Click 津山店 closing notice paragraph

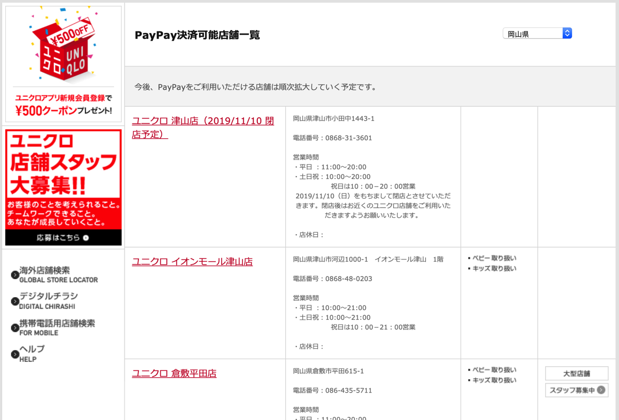pyautogui.click(x=373, y=205)
